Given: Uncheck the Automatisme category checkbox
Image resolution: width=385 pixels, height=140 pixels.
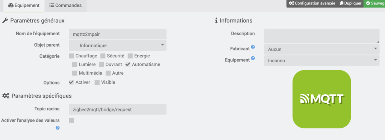Looking at the screenshot, I should pyautogui.click(x=128, y=65).
